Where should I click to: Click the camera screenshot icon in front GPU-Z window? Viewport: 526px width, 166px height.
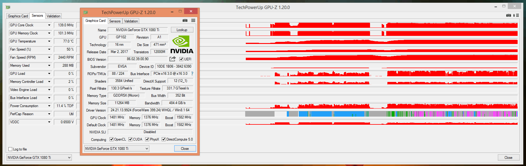[185, 20]
